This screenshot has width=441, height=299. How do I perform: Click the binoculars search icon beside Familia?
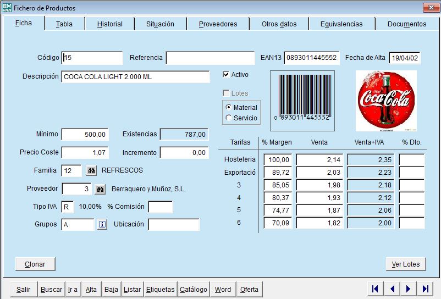coord(91,171)
